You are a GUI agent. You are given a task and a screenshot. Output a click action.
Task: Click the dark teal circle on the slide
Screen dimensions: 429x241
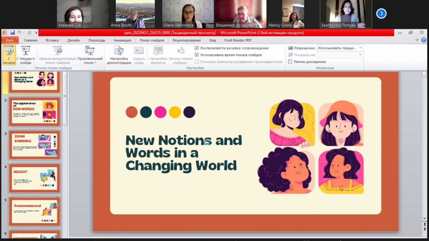[x=146, y=112]
